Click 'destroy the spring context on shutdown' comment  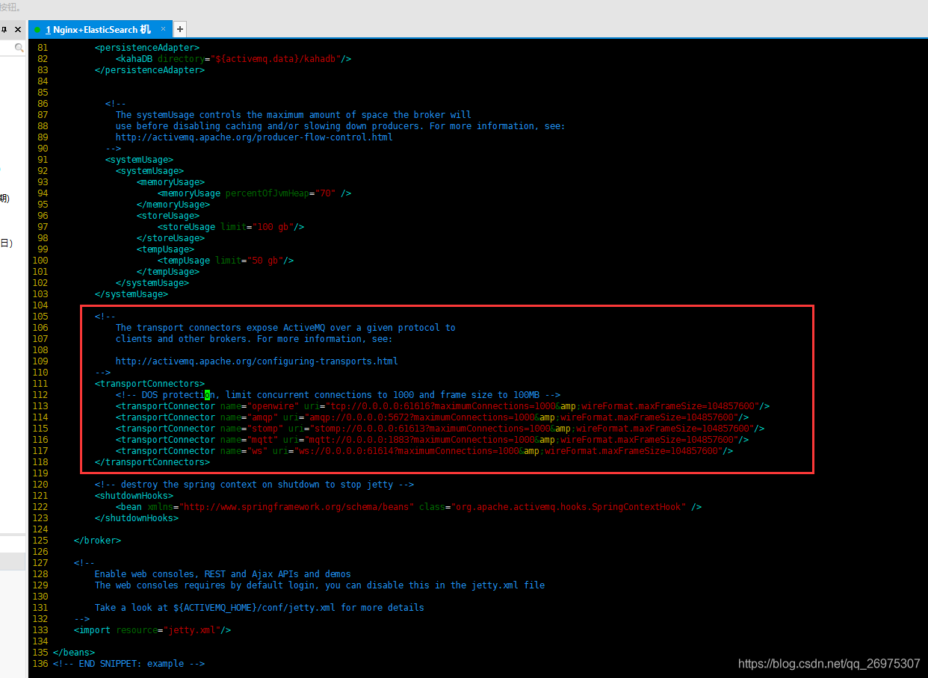pos(254,485)
